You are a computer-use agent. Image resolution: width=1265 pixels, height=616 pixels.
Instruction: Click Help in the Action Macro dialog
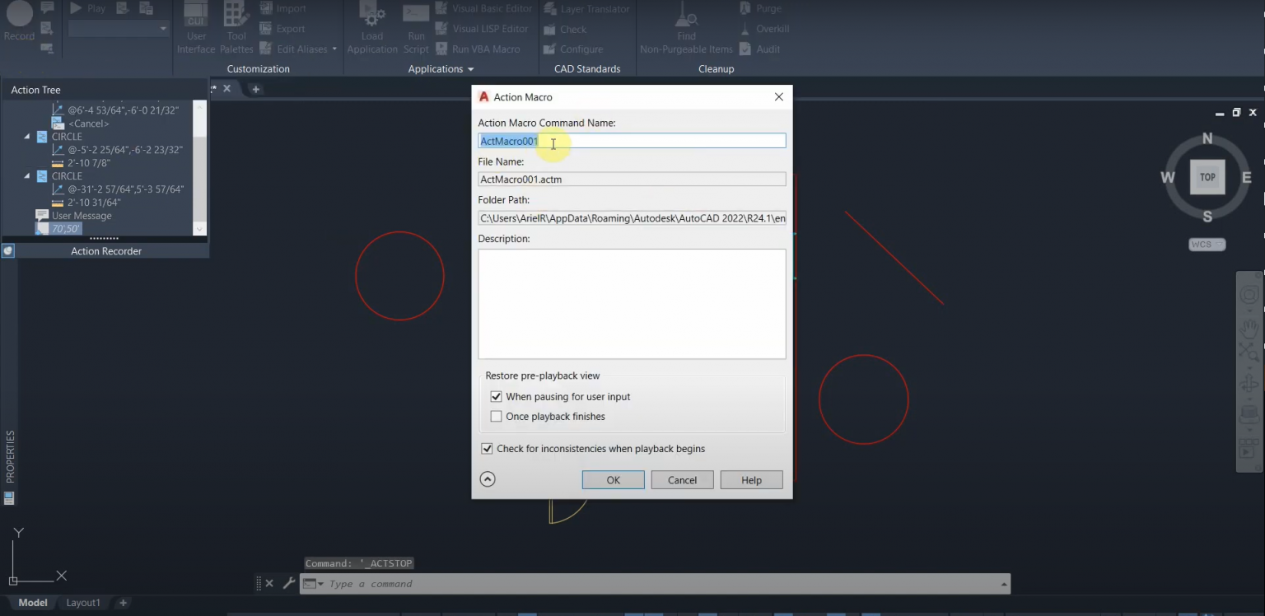point(750,479)
